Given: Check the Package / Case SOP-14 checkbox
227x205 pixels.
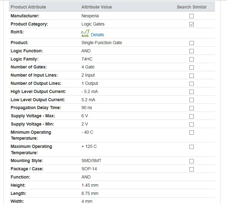Looking at the screenshot, I should click(191, 169).
